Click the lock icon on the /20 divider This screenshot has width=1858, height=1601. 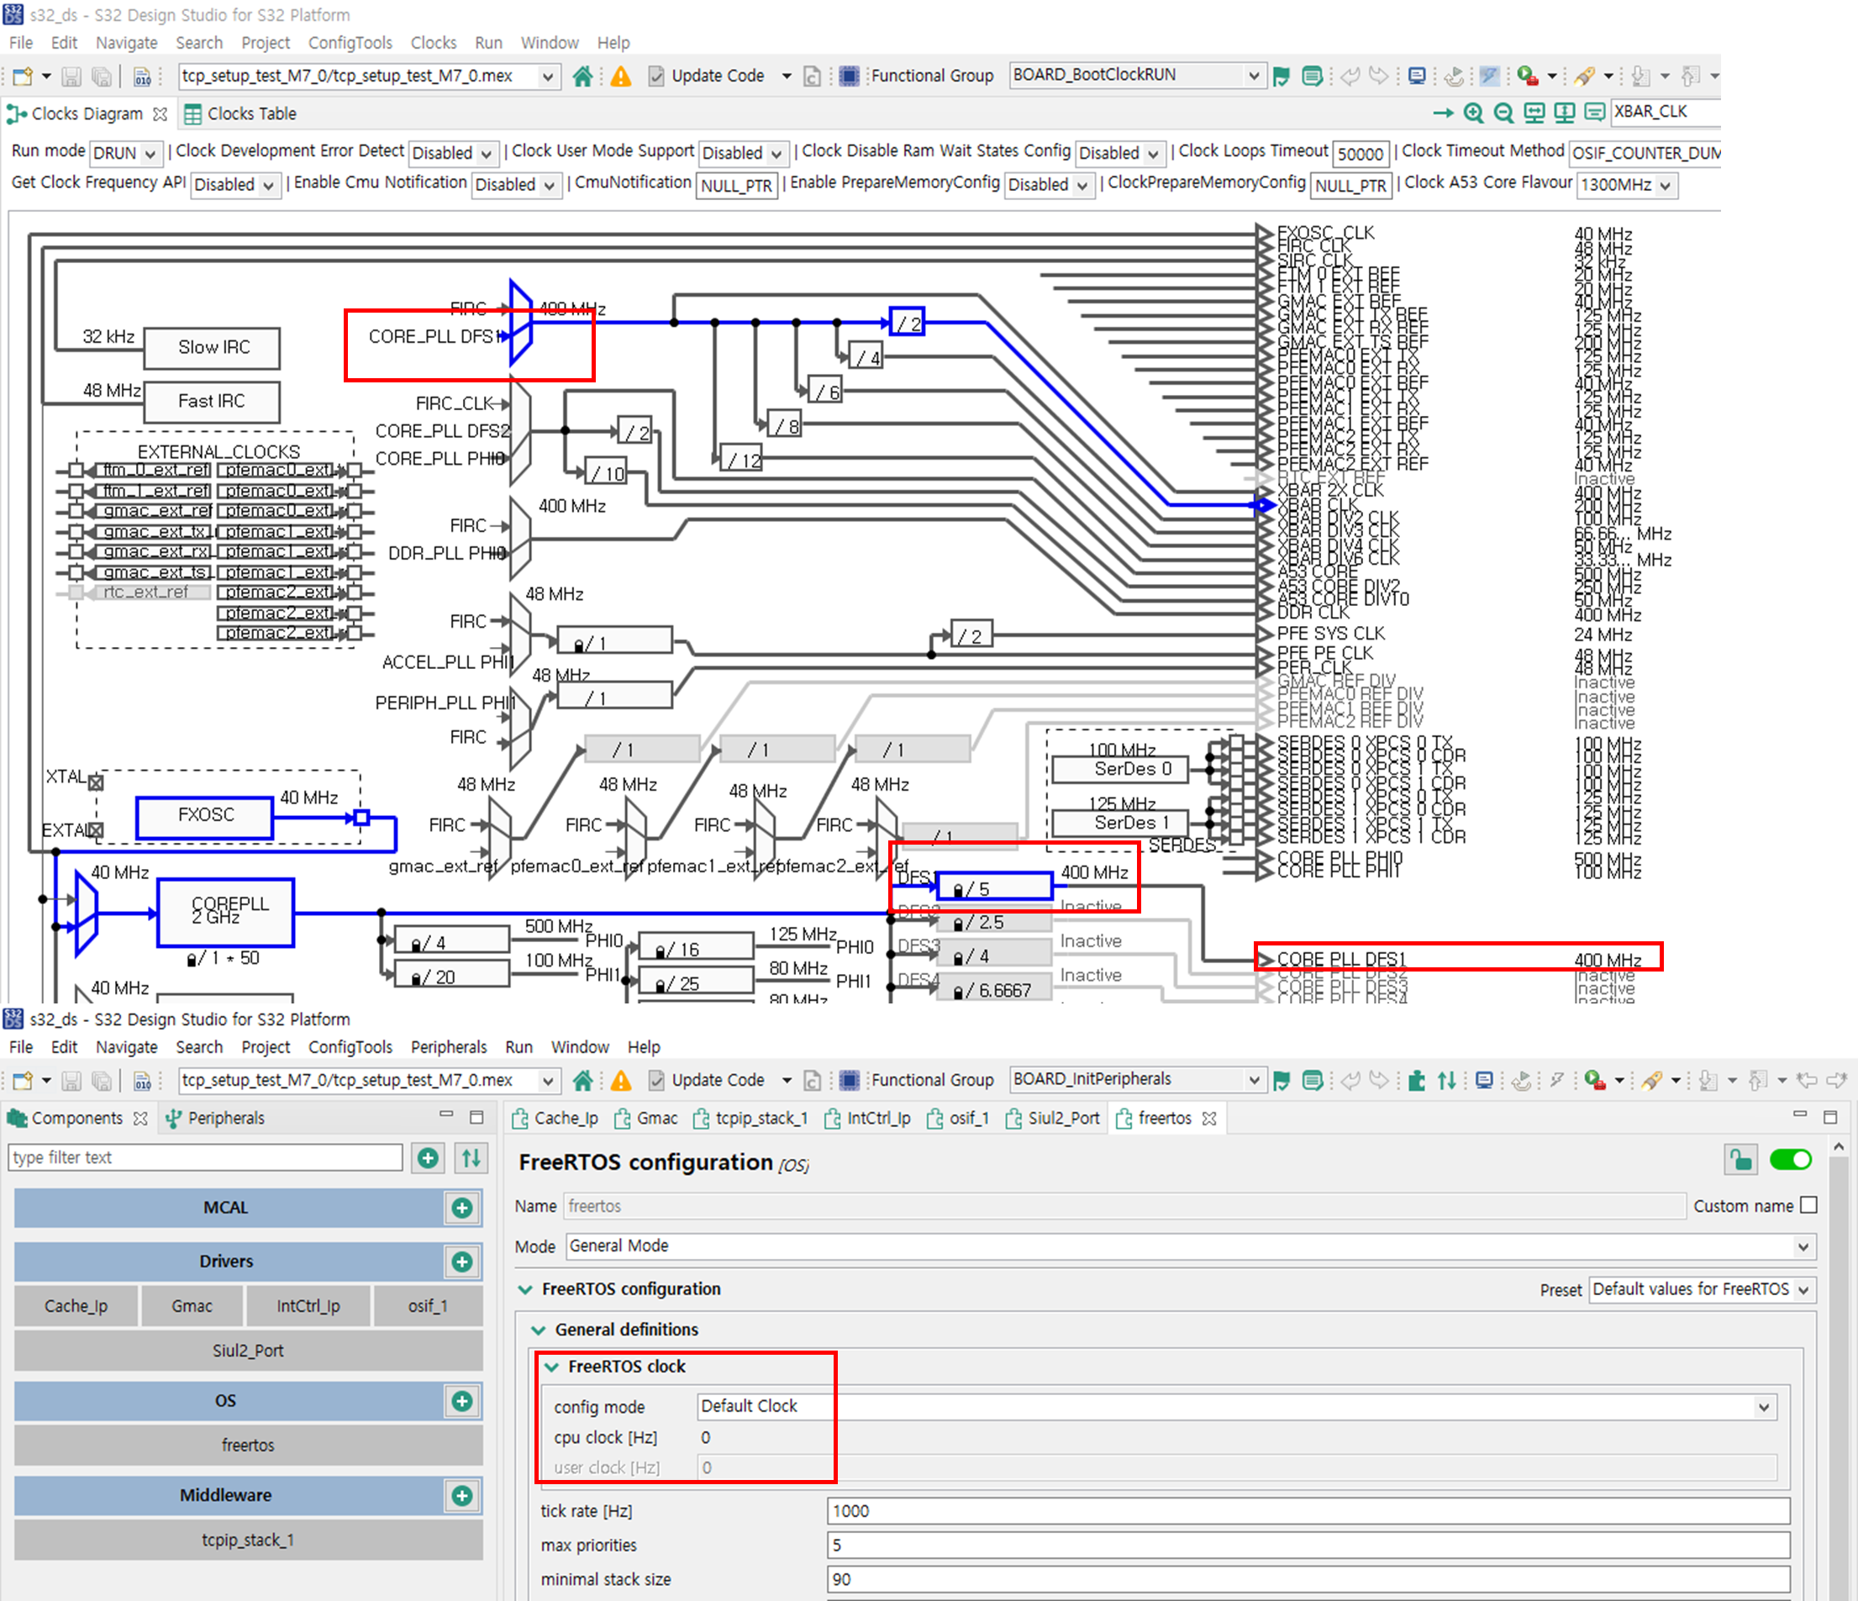pyautogui.click(x=416, y=977)
